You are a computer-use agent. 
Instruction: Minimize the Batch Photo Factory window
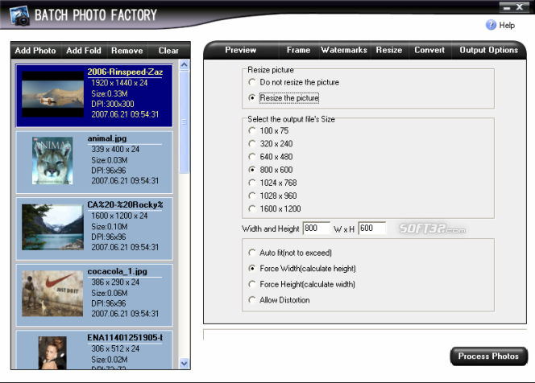tap(507, 7)
